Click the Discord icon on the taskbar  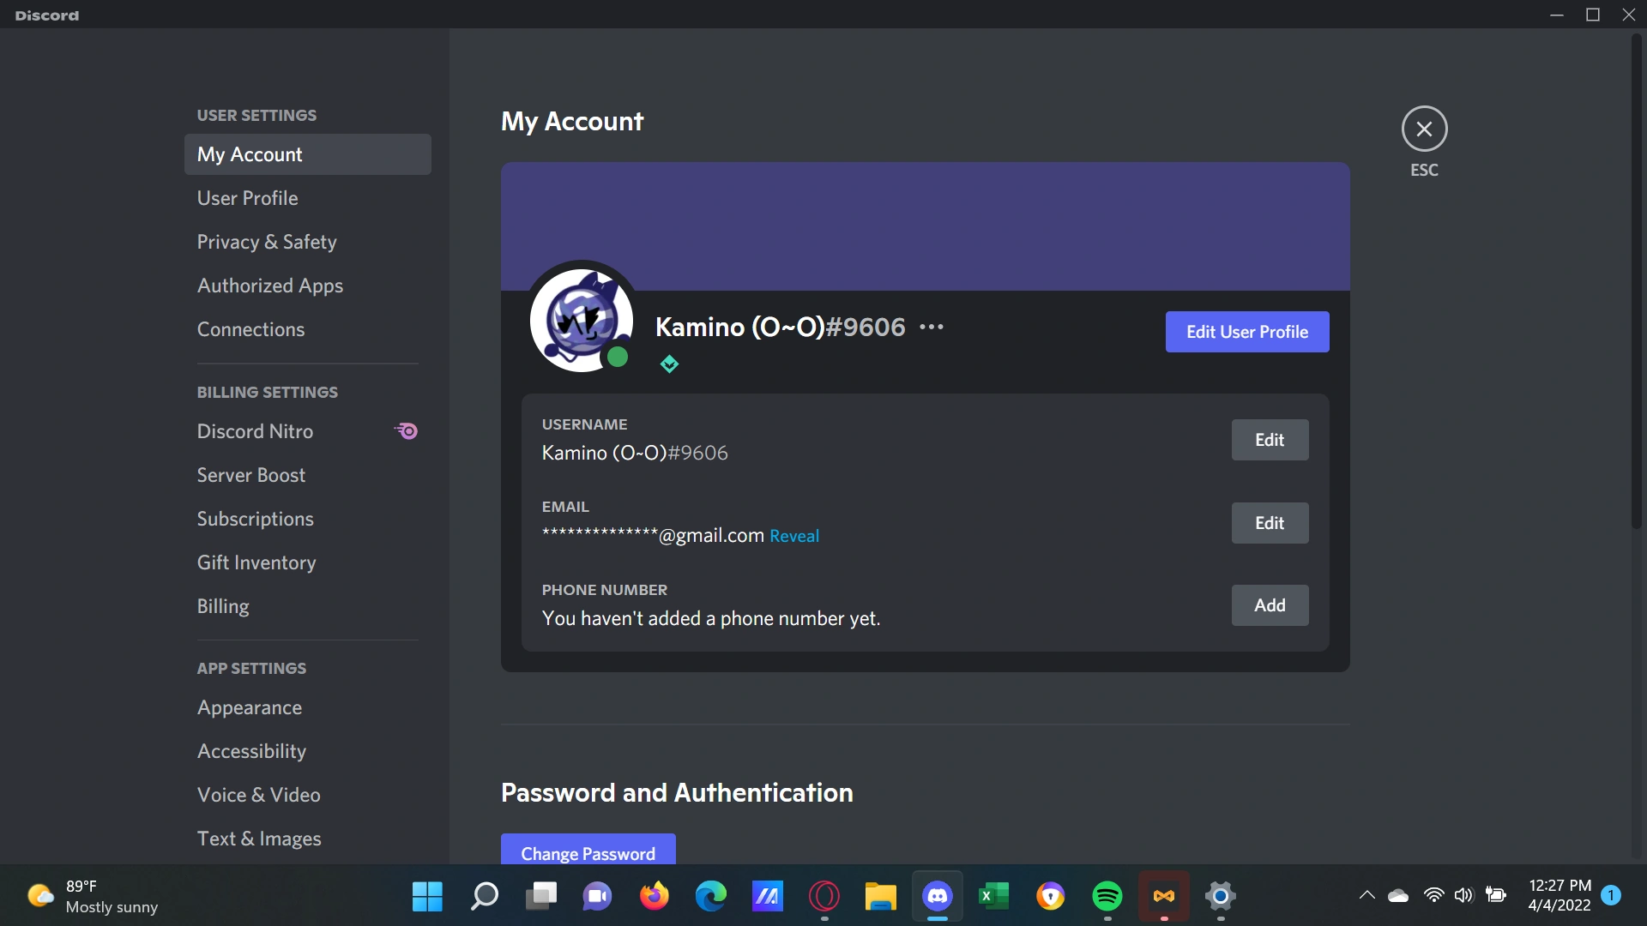(x=937, y=897)
